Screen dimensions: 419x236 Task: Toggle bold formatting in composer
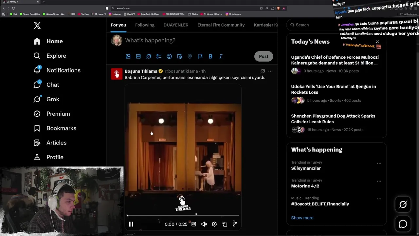[x=210, y=56]
